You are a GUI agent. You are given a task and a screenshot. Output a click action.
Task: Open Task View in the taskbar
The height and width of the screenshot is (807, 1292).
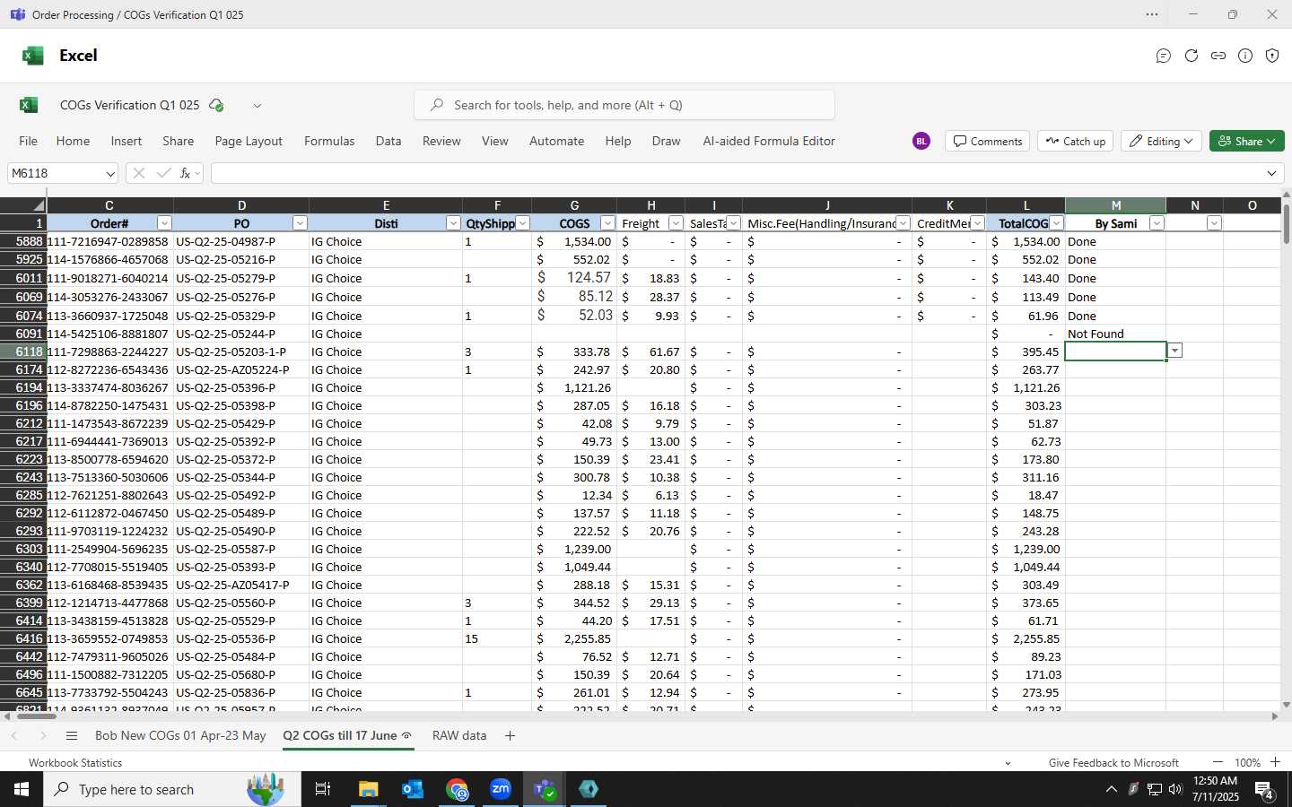coord(322,789)
